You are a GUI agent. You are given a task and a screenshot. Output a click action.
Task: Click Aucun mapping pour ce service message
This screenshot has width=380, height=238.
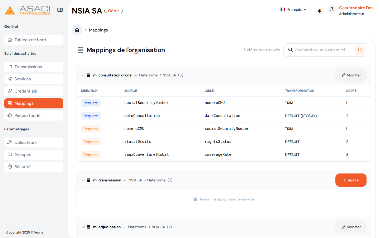[x=227, y=199]
